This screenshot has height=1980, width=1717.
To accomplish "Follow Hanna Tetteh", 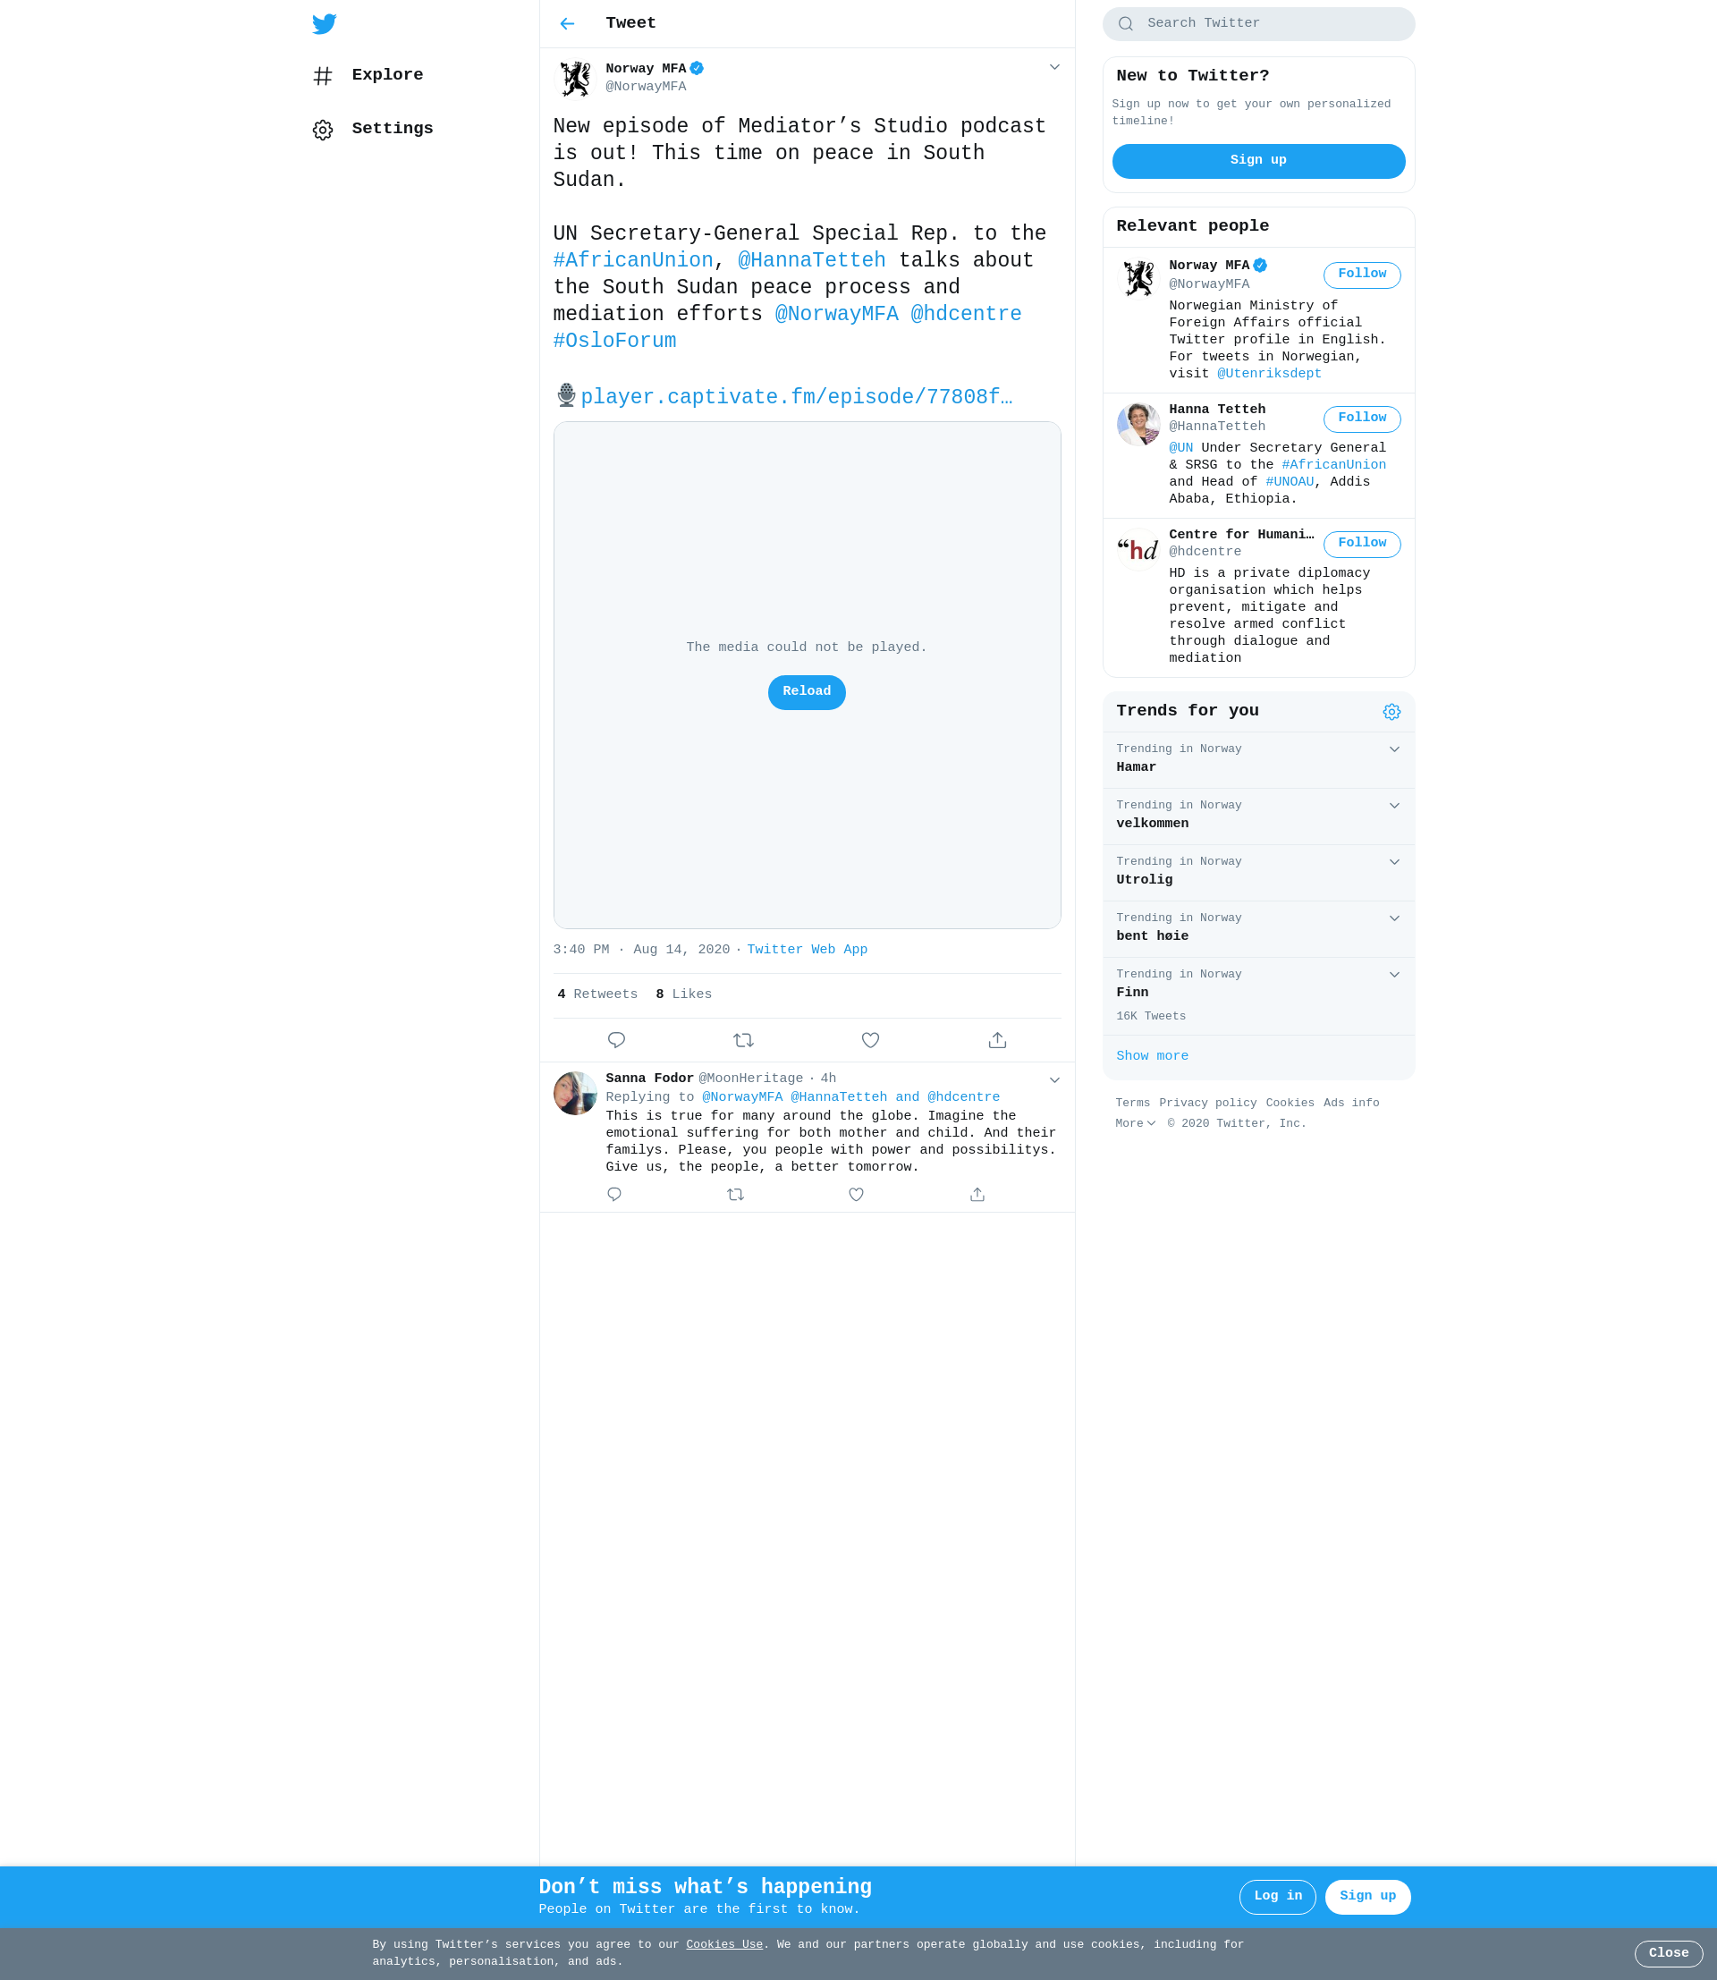I will click(x=1361, y=419).
